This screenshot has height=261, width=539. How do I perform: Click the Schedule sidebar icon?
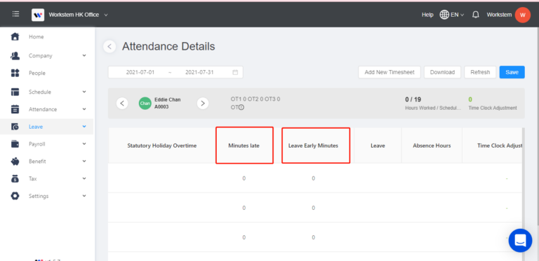(x=15, y=92)
